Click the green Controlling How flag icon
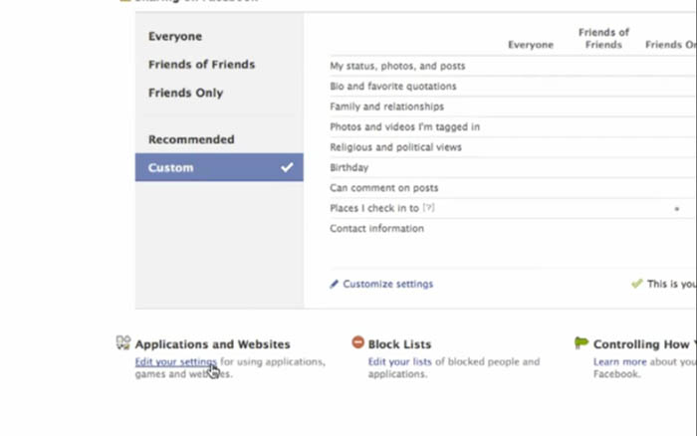Screen dimensions: 697x436 pyautogui.click(x=581, y=342)
